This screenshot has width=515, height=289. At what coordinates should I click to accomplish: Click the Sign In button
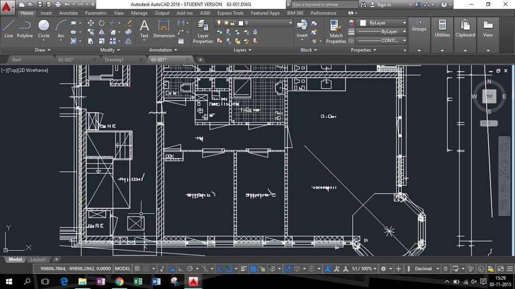384,5
